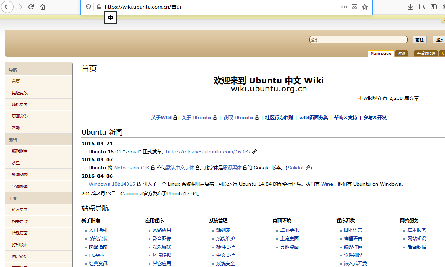Open the Noto Sans CJK link

132,168
